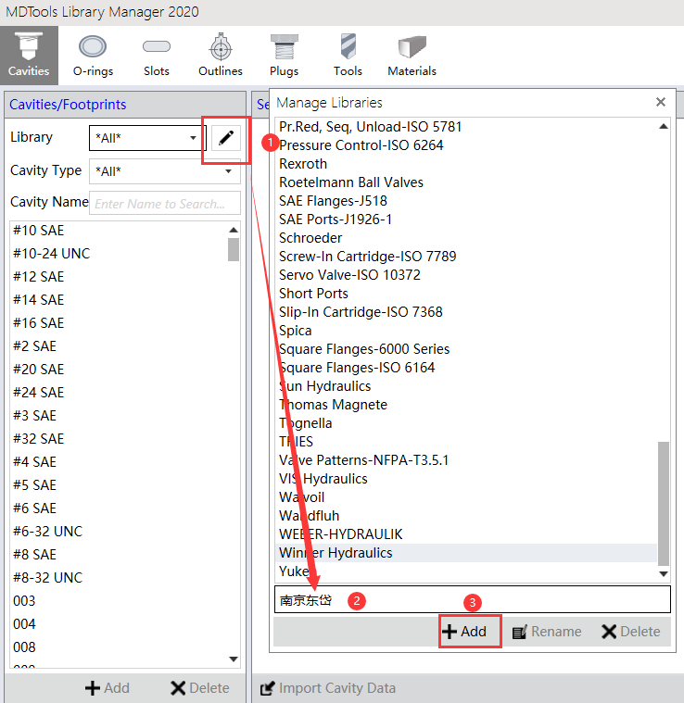Screen dimensions: 684x703
Task: Click Delete in Manage Libraries dialog
Action: point(631,632)
